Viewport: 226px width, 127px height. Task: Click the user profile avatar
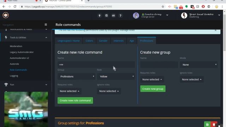pos(184,16)
